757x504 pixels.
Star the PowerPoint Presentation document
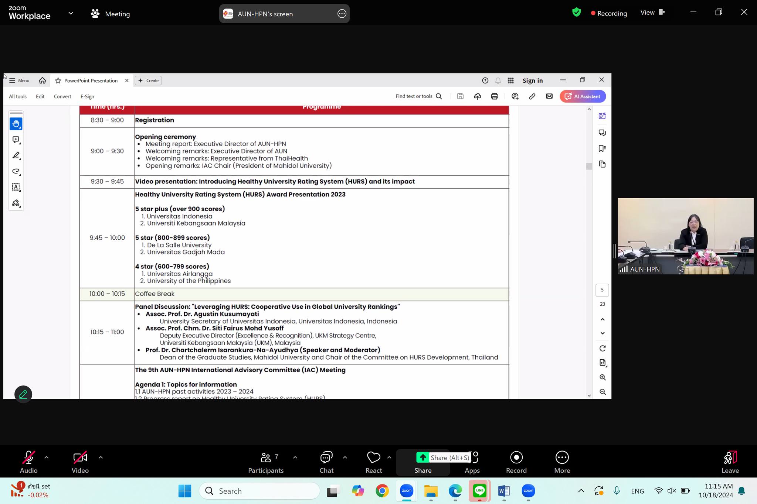[58, 80]
